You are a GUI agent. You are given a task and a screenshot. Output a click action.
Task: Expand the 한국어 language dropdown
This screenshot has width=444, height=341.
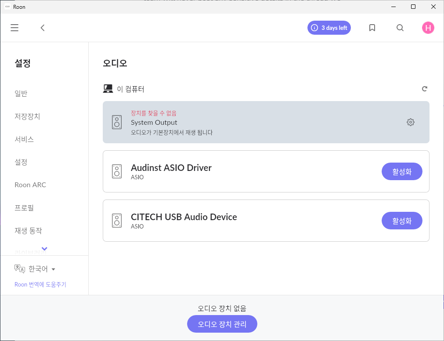[35, 269]
